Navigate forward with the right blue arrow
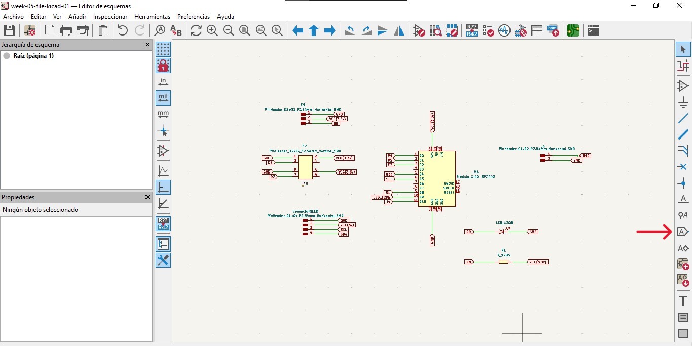Screen dimensions: 692x346 point(330,30)
